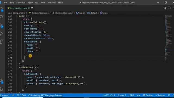Open the Manage gear settings icon
This screenshot has height=98, width=174.
pos(1,89)
